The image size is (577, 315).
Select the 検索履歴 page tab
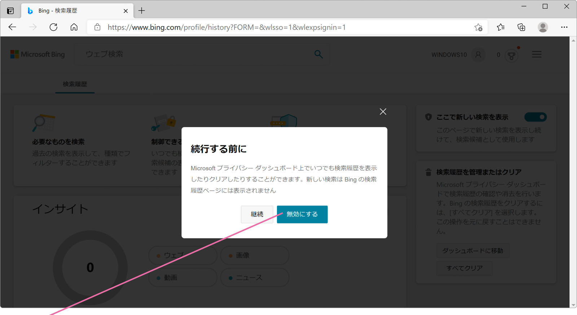(75, 84)
